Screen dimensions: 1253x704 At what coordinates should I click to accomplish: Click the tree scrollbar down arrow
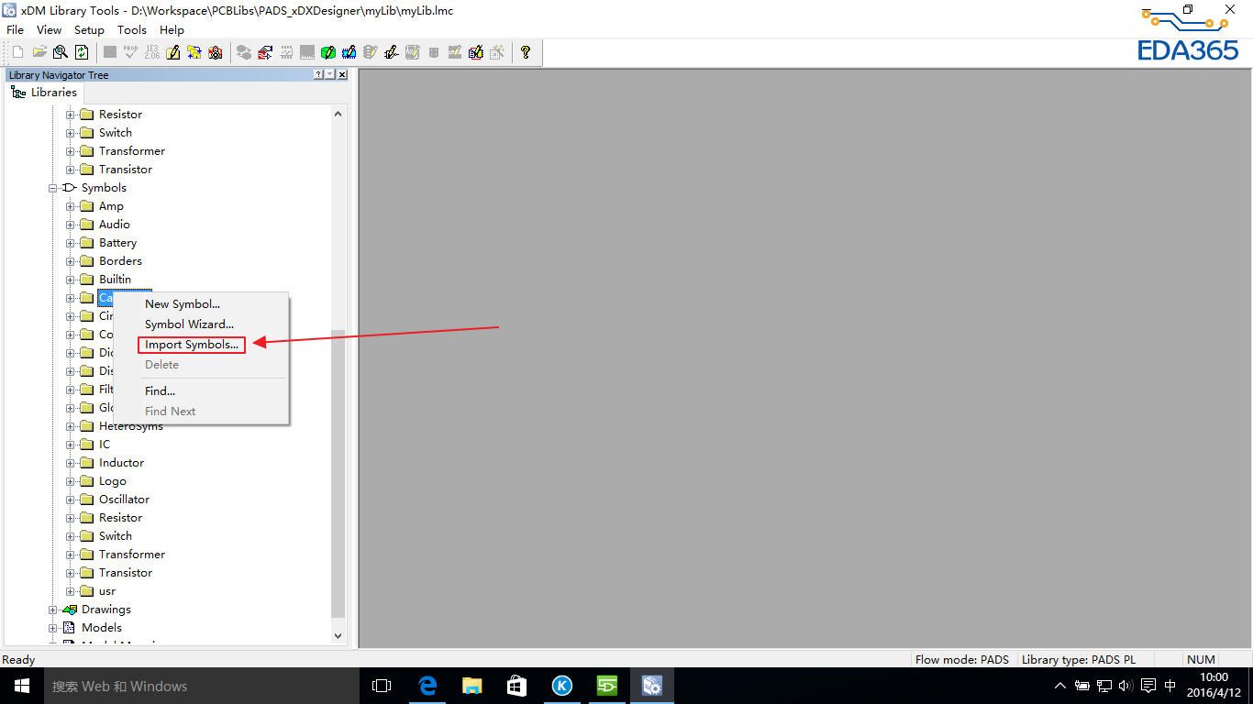(x=338, y=636)
